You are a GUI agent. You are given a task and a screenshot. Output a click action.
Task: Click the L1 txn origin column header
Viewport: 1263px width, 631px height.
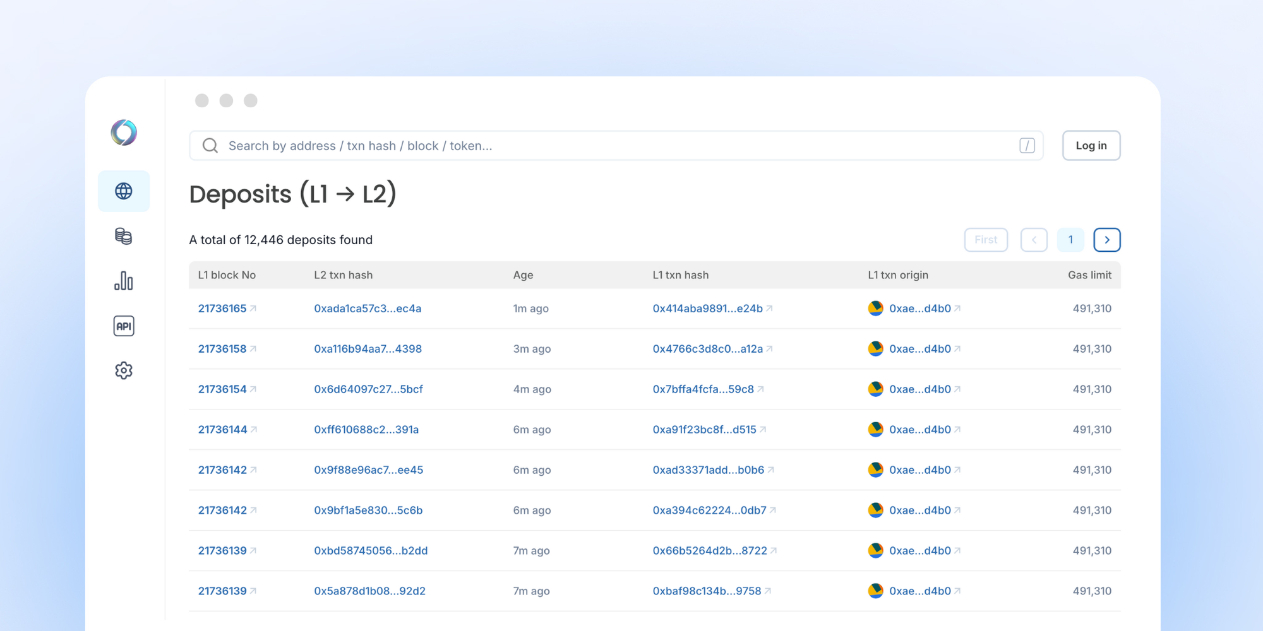898,275
